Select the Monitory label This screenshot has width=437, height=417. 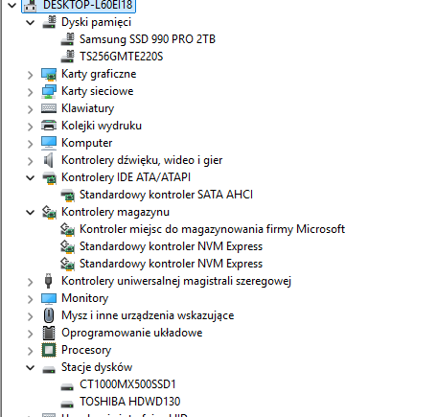pyautogui.click(x=84, y=298)
